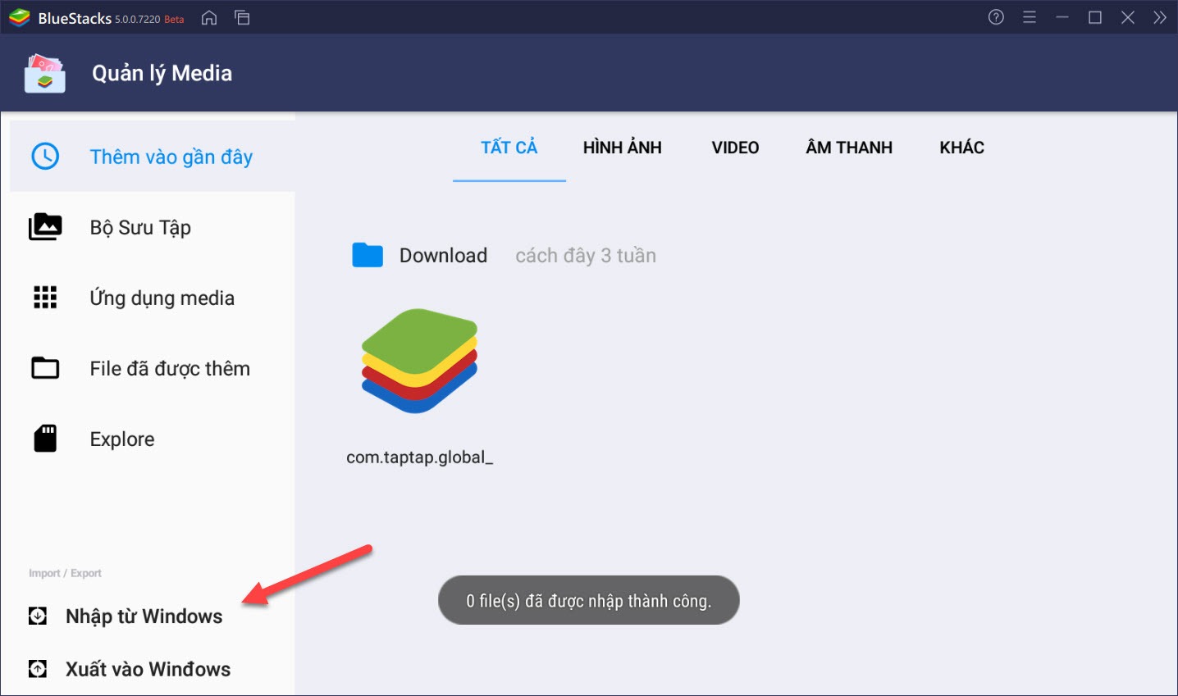Select the com.taptap.global_ file thumbnail
1178x696 pixels.
[419, 361]
